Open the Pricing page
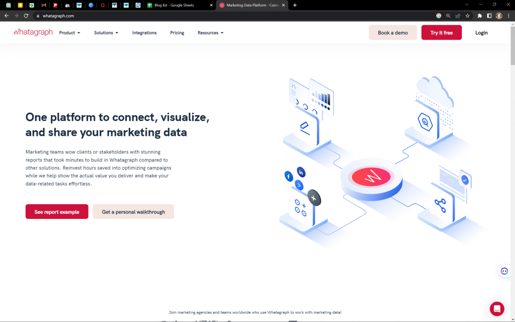Screen dimensions: 515x322 [x=177, y=33]
